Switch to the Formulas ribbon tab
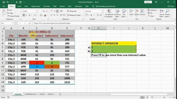The image size is (177, 99). tap(46, 6)
